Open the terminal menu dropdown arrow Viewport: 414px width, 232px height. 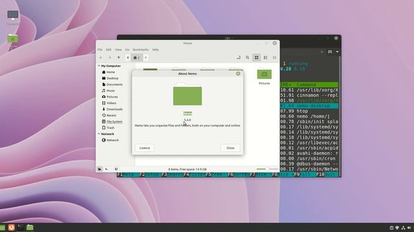[x=337, y=52]
